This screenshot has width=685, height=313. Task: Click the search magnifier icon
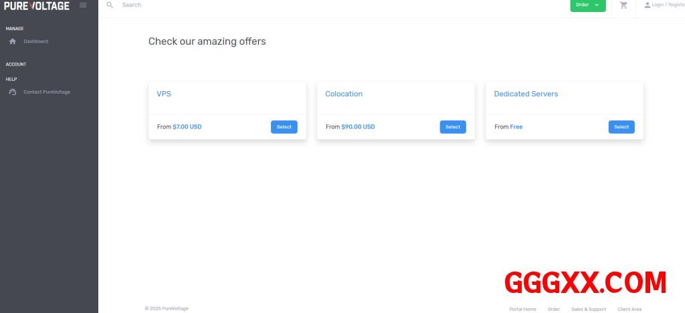(x=110, y=5)
